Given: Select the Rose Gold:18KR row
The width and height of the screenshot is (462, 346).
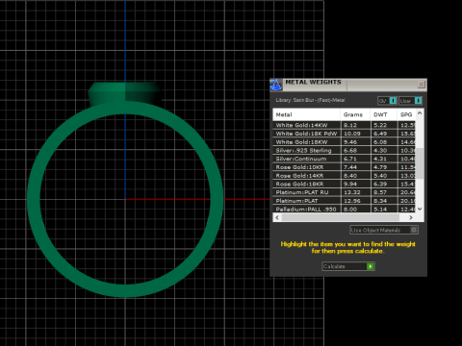Looking at the screenshot, I should click(x=345, y=184).
